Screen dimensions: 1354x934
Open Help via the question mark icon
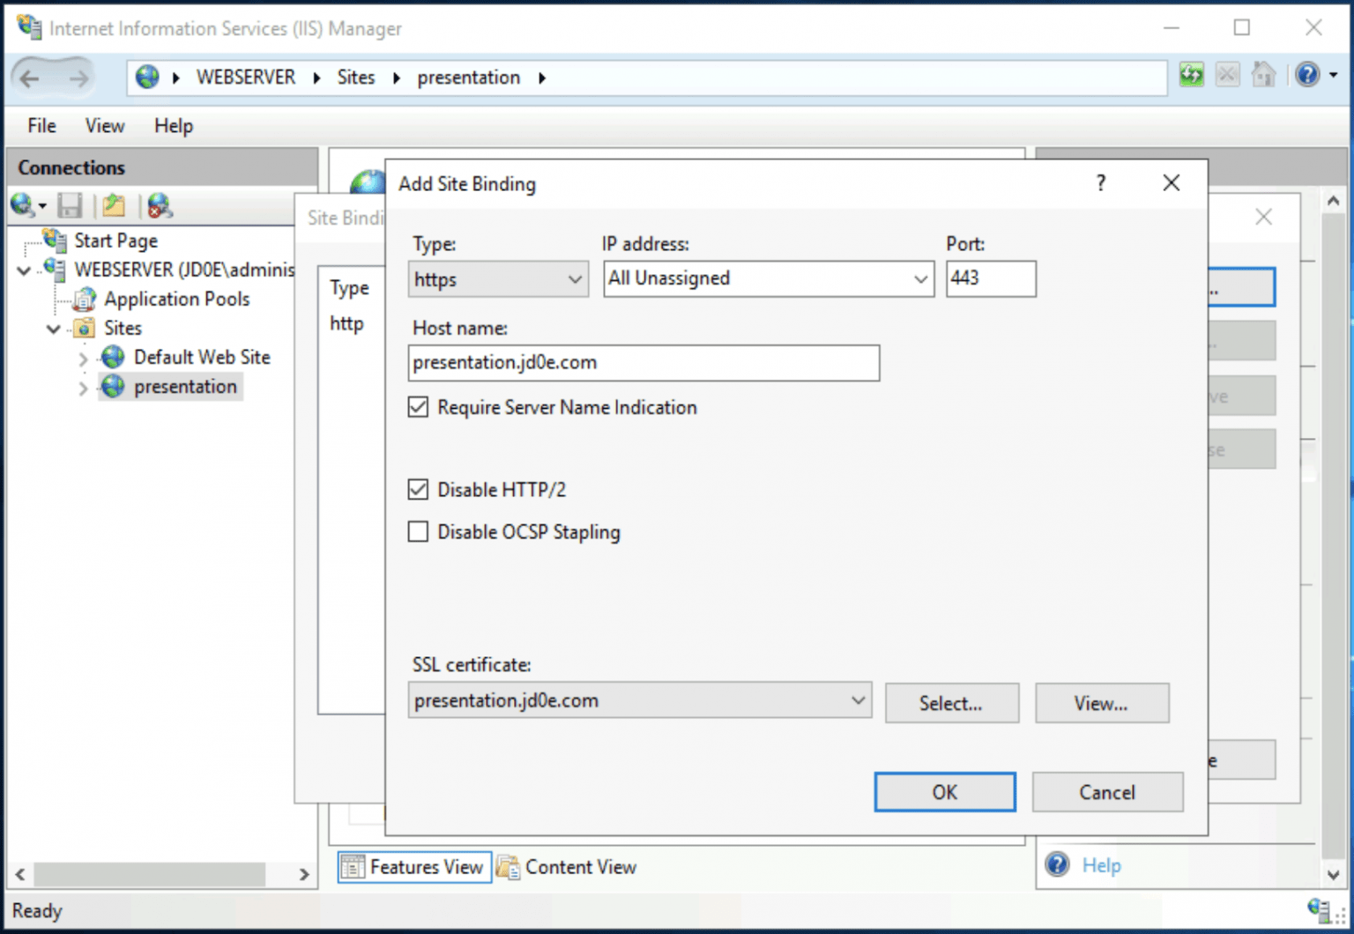point(1306,75)
